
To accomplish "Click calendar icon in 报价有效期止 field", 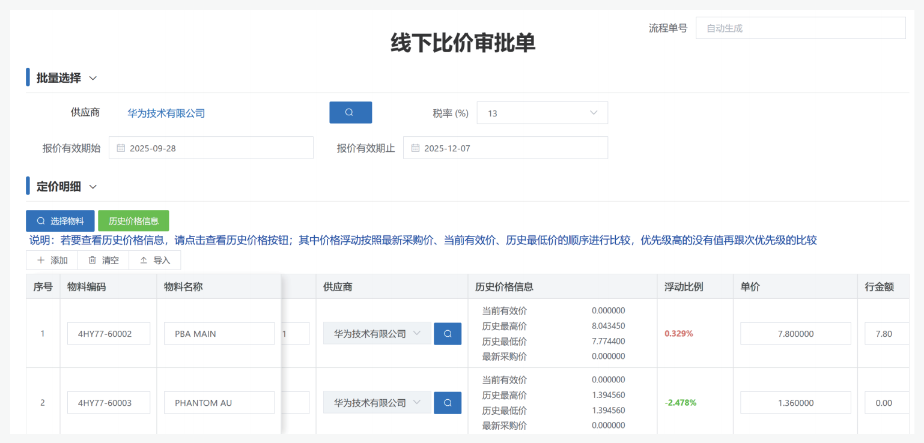I will tap(415, 148).
